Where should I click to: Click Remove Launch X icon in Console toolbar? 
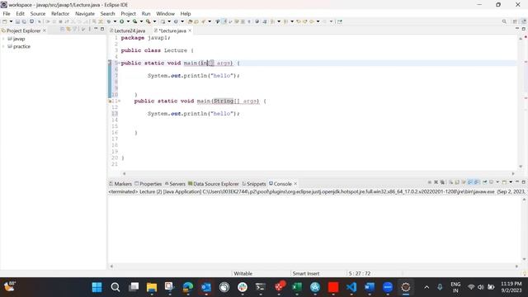436,182
